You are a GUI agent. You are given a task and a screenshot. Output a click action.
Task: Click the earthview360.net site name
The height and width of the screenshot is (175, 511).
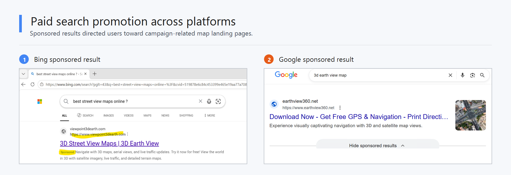pos(300,101)
